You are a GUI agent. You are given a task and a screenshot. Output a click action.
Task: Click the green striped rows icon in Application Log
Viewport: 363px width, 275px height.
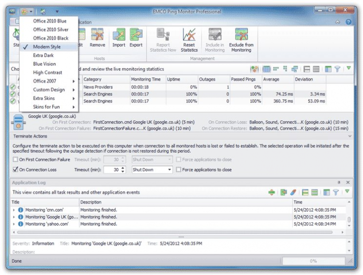tap(315, 192)
